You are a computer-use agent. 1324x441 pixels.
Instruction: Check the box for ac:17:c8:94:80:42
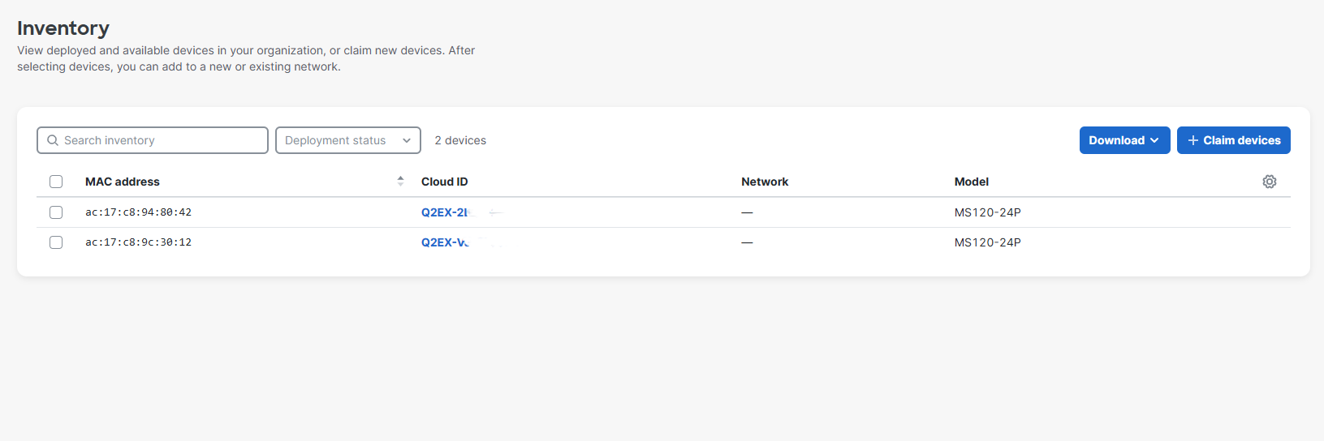point(56,212)
